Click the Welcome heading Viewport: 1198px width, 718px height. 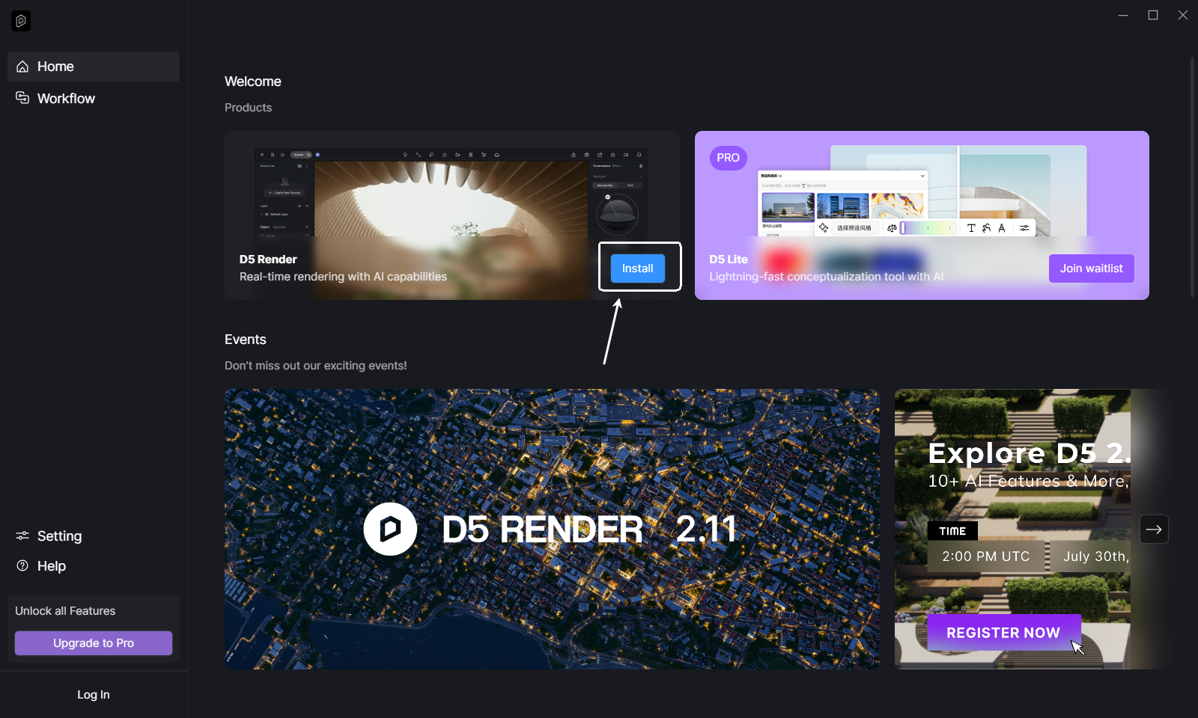click(253, 82)
